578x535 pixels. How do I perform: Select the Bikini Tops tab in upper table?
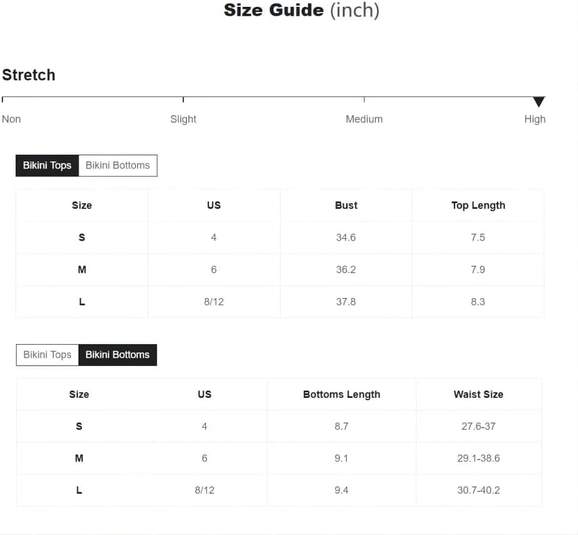47,166
